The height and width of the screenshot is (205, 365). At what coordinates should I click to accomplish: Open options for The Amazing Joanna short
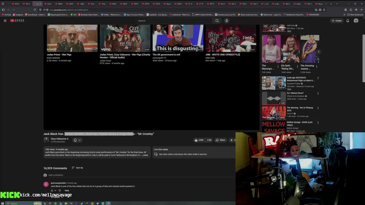click(317, 67)
